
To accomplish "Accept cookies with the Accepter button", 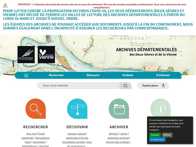I will [155, 135].
